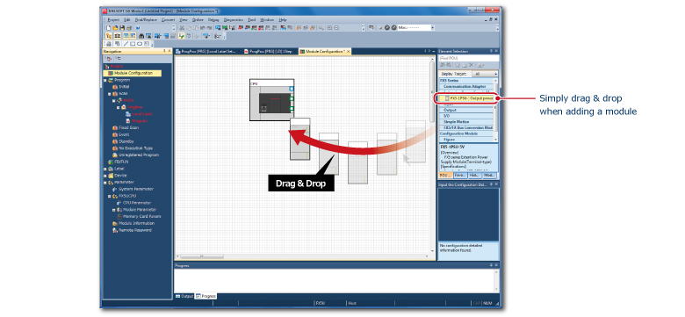Image resolution: width=685 pixels, height=317 pixels.
Task: Switch to Favorites tab in Element Selection
Action: point(460,175)
